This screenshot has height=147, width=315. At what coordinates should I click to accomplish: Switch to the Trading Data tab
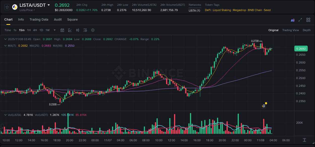[39, 19]
